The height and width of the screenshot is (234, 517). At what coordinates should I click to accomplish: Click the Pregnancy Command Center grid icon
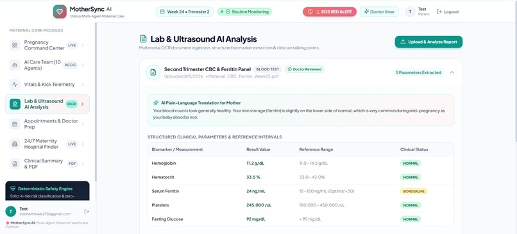pos(15,45)
